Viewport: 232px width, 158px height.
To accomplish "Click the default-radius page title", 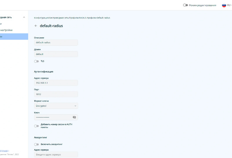I will tap(51, 26).
